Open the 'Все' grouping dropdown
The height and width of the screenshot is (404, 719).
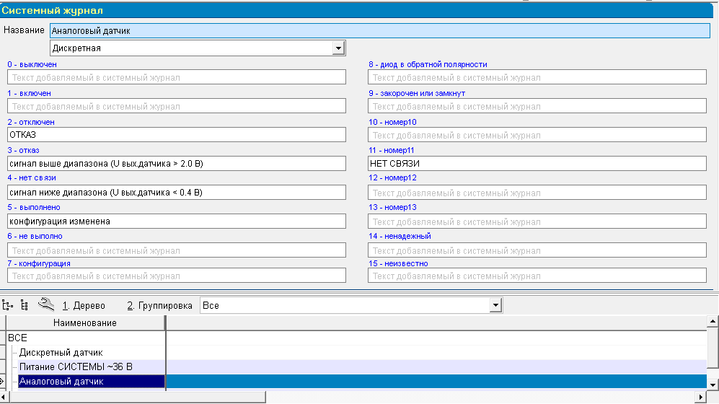(x=495, y=306)
